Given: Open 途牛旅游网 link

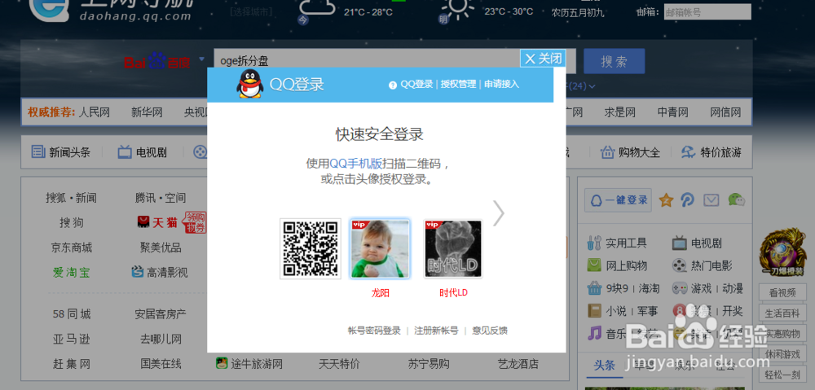Looking at the screenshot, I should coord(256,363).
